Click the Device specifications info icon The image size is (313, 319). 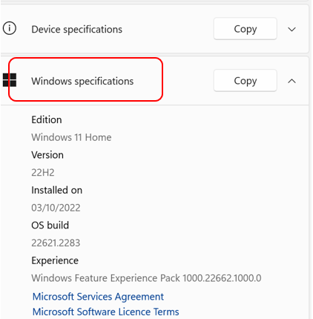click(x=10, y=28)
